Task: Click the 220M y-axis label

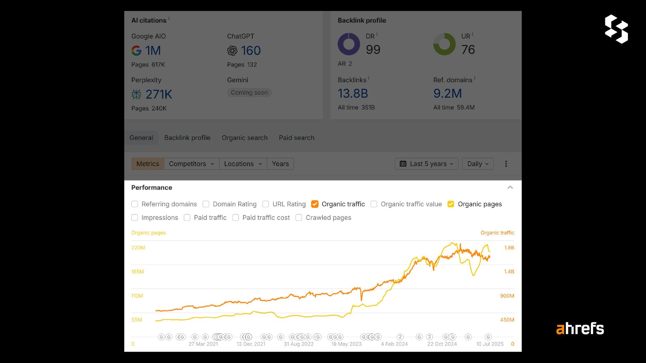Action: coord(138,248)
